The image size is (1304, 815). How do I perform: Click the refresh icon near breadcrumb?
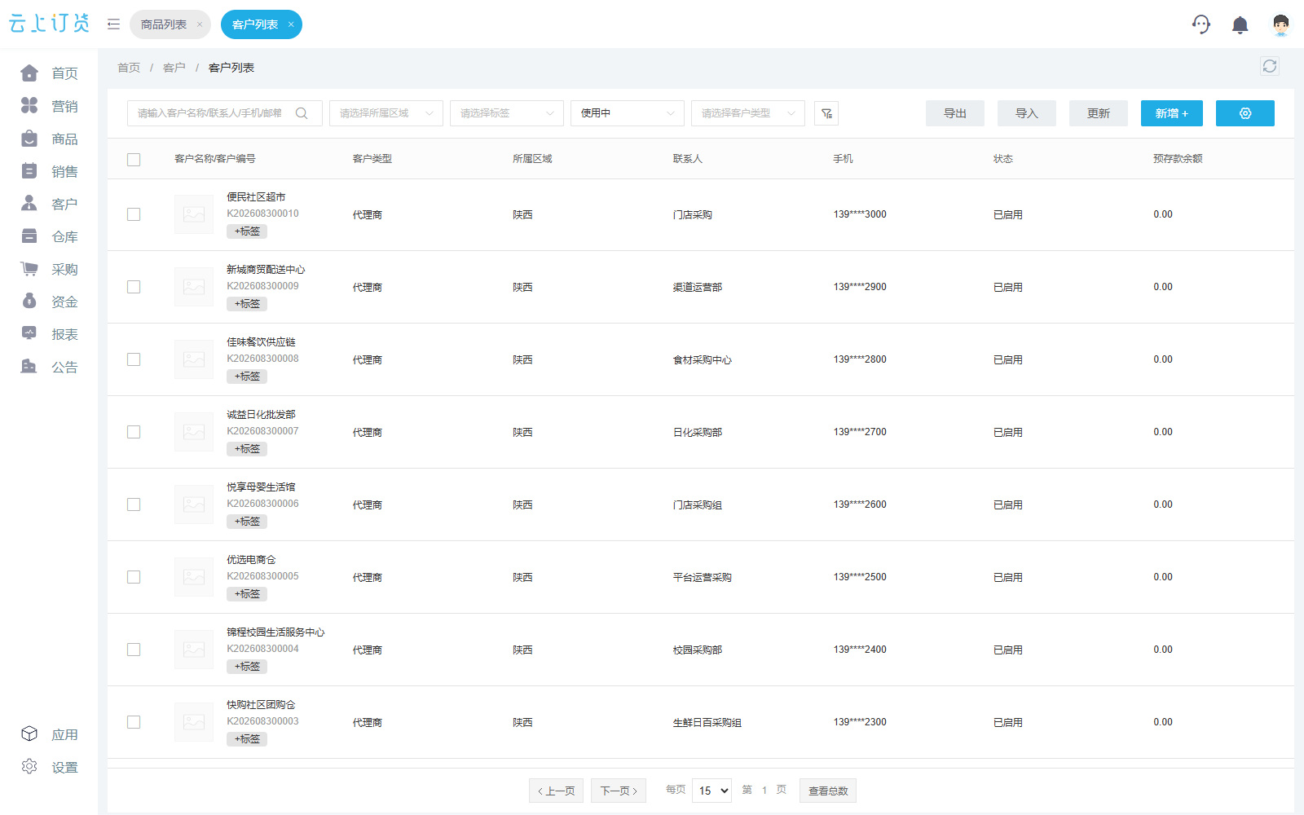pyautogui.click(x=1270, y=66)
